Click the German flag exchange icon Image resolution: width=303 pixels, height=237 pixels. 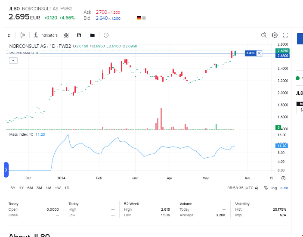139,18
